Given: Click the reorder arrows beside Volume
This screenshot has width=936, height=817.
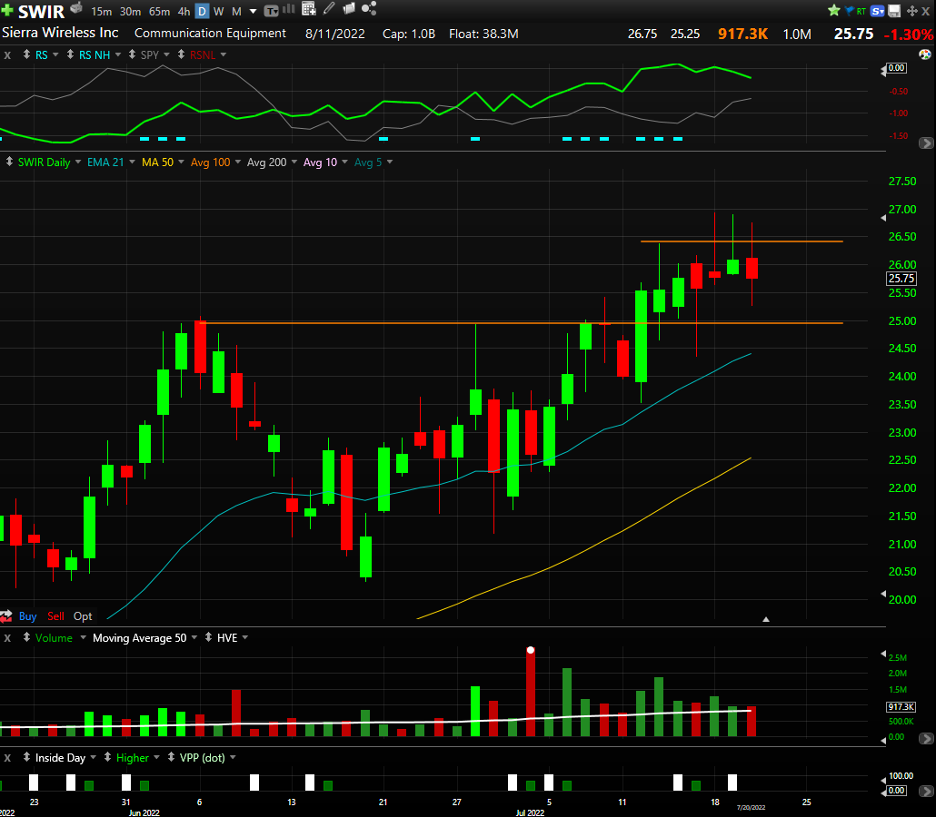Looking at the screenshot, I should click(x=27, y=637).
